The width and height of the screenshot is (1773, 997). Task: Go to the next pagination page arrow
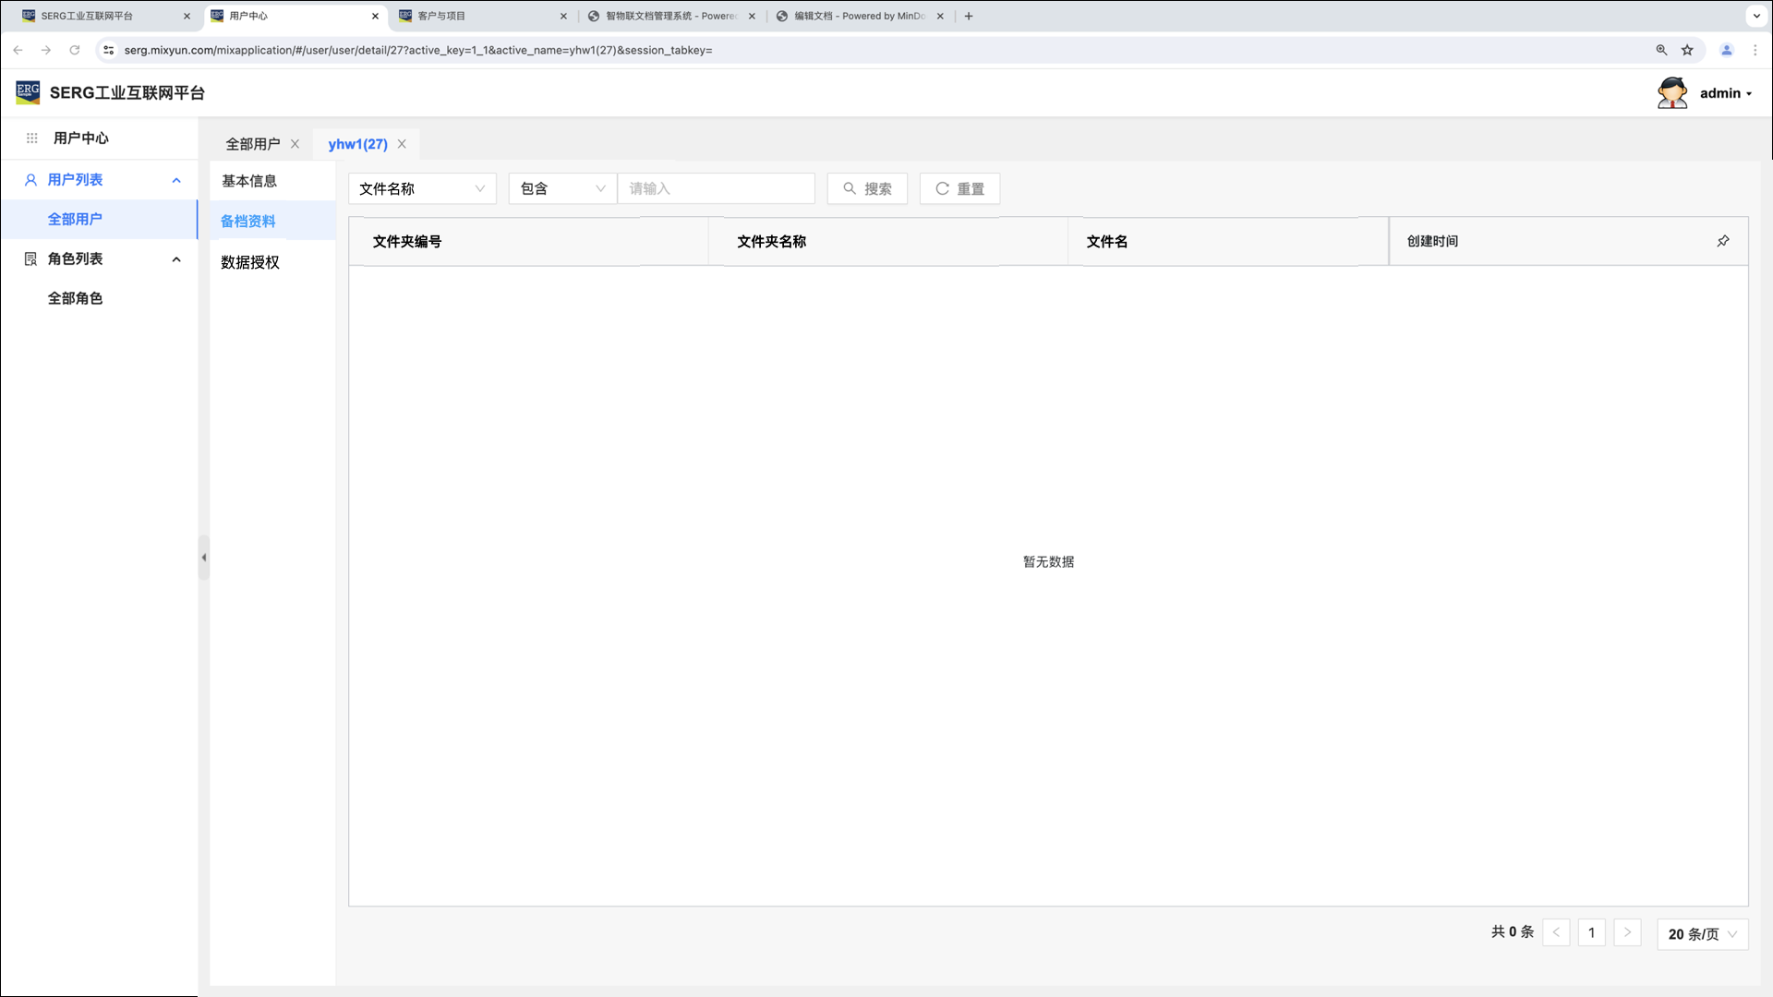1627,932
